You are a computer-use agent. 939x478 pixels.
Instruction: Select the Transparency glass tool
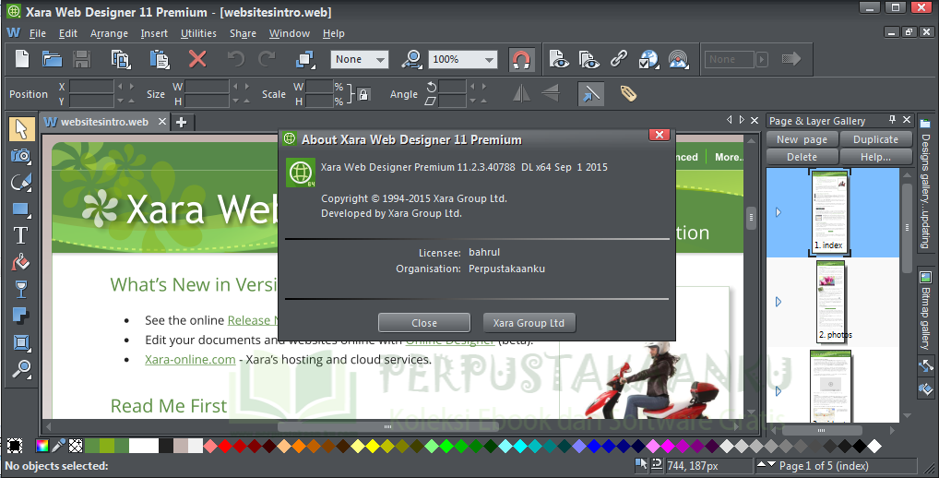21,290
